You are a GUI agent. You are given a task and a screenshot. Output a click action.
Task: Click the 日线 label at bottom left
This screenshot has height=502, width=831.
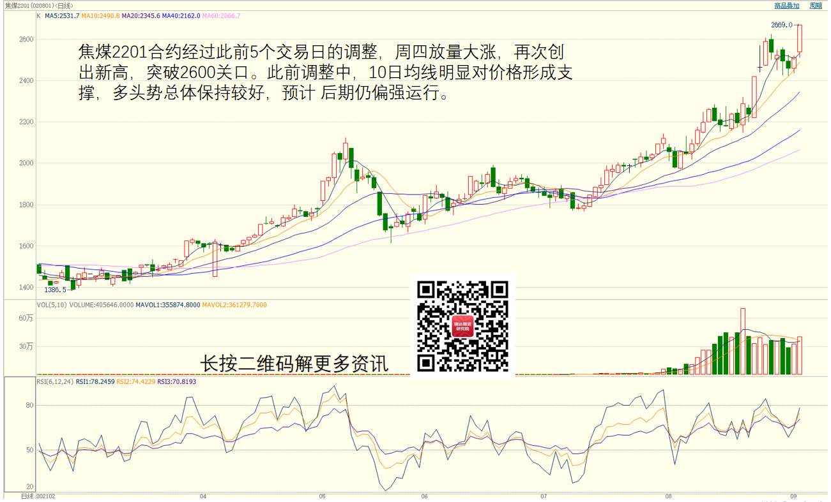[27, 496]
